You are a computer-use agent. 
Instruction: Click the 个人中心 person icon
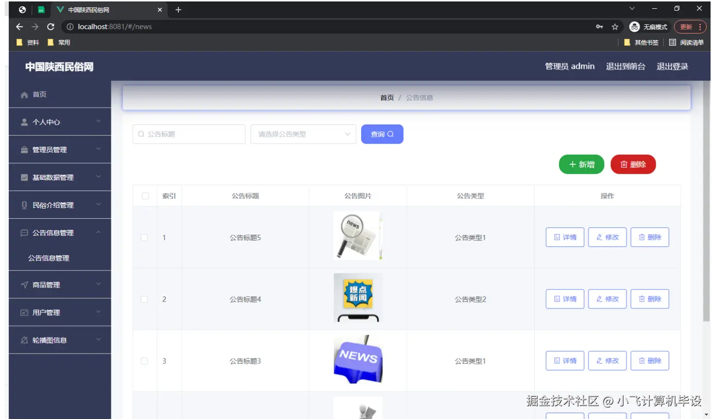[x=23, y=122]
